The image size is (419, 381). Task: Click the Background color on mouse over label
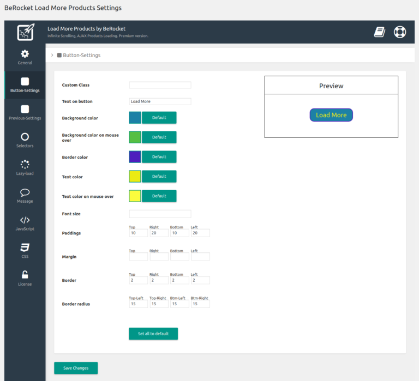coord(91,138)
